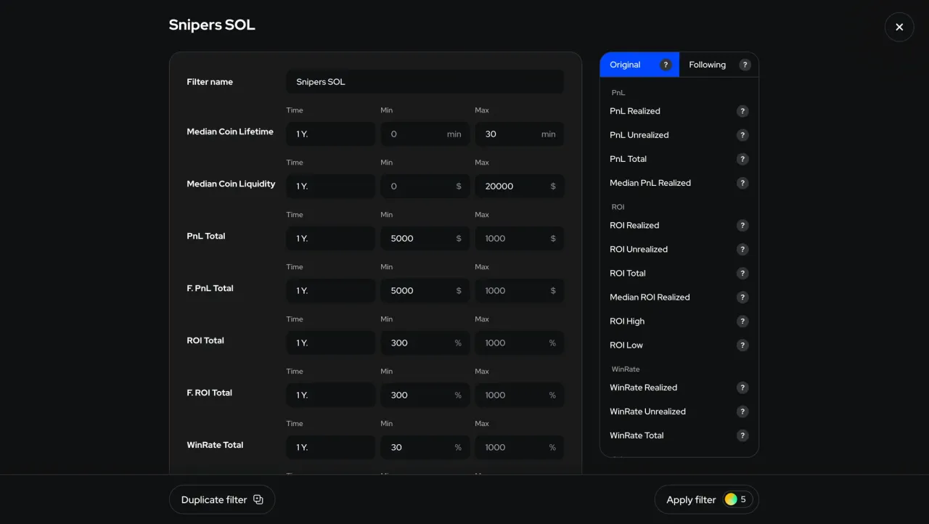Click Max field of Median Coin Liquidity
Viewport: 929px width, 524px height.
[x=512, y=187]
